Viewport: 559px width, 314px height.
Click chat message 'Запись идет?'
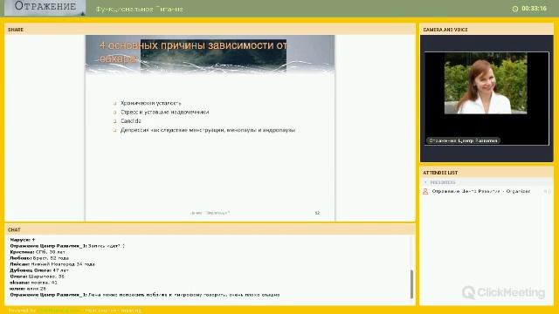[67, 246]
